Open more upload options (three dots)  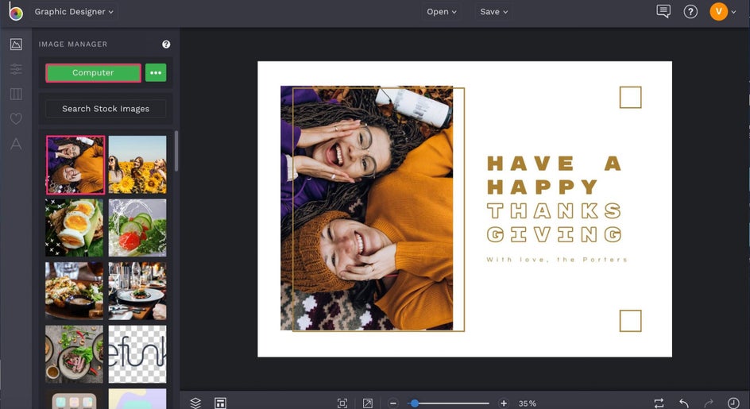pyautogui.click(x=156, y=73)
